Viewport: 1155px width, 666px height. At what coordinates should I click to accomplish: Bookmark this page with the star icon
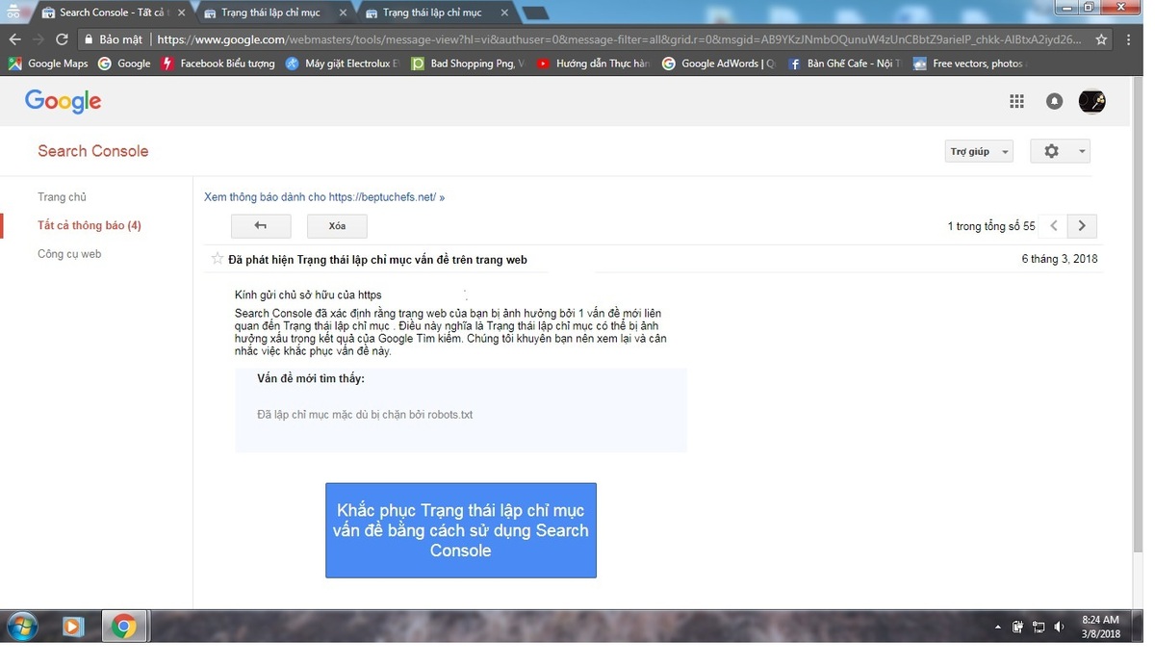1103,39
